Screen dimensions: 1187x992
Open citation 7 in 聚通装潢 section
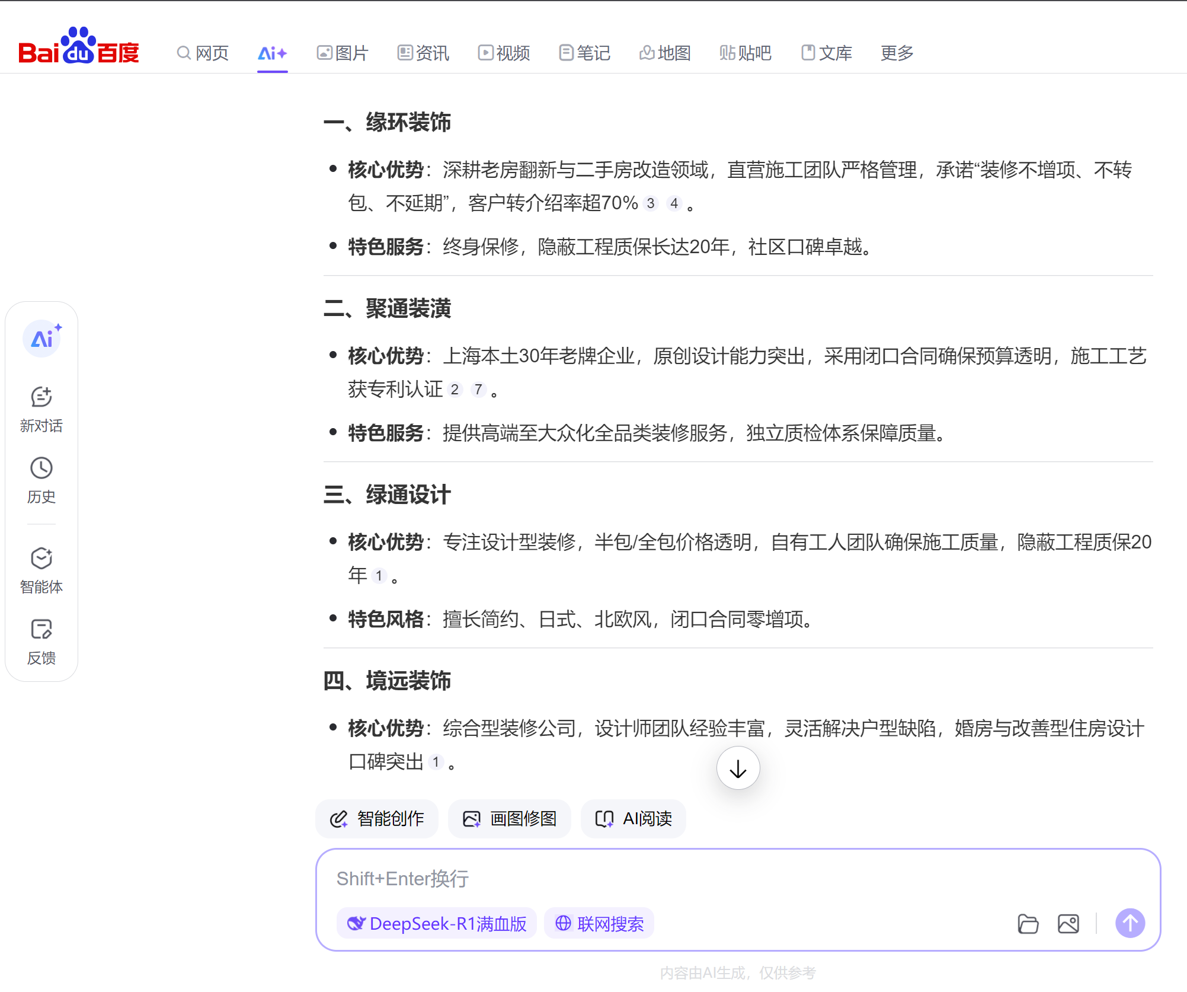478,390
